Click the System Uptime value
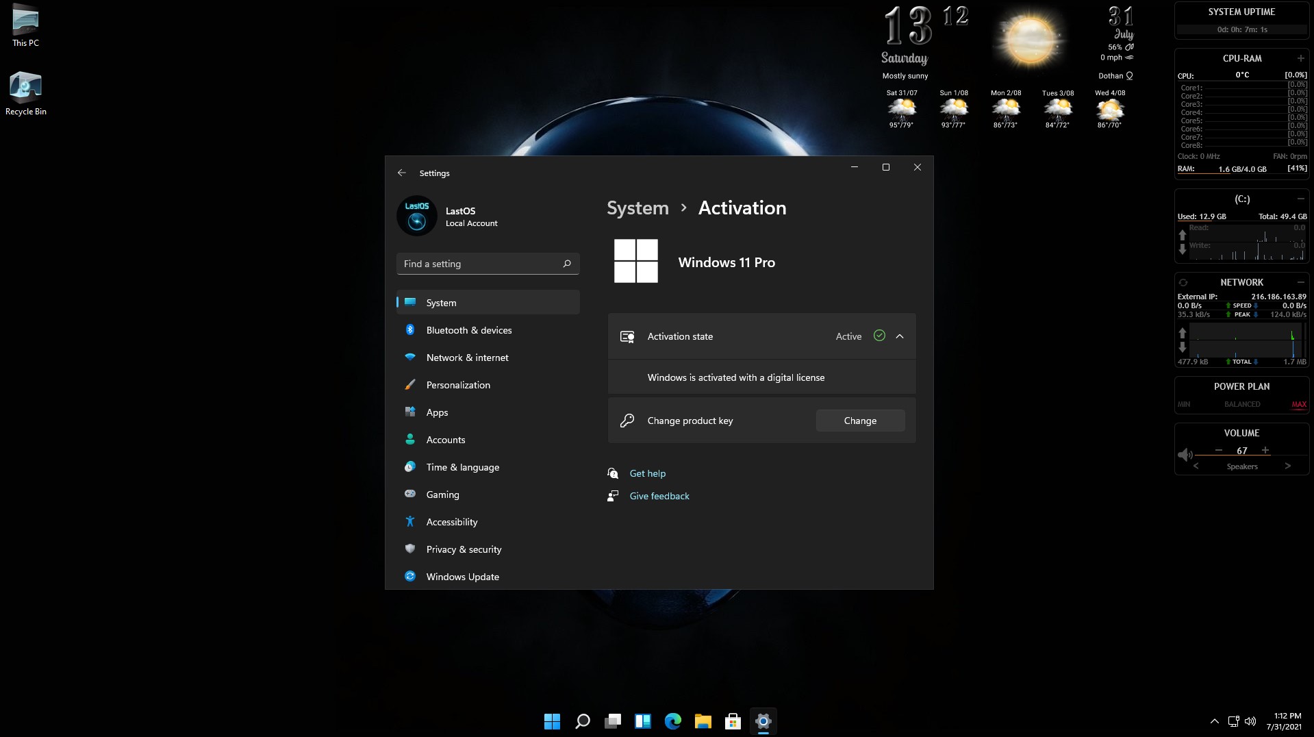Screen dimensions: 1314x737 tap(1242, 29)
